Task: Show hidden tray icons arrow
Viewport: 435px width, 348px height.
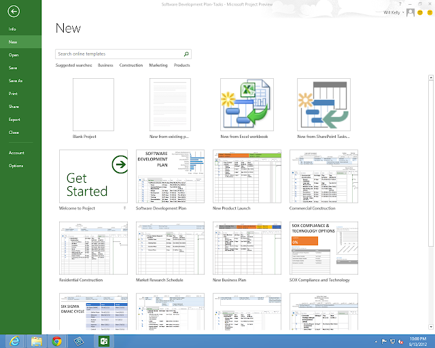Action: (x=376, y=342)
